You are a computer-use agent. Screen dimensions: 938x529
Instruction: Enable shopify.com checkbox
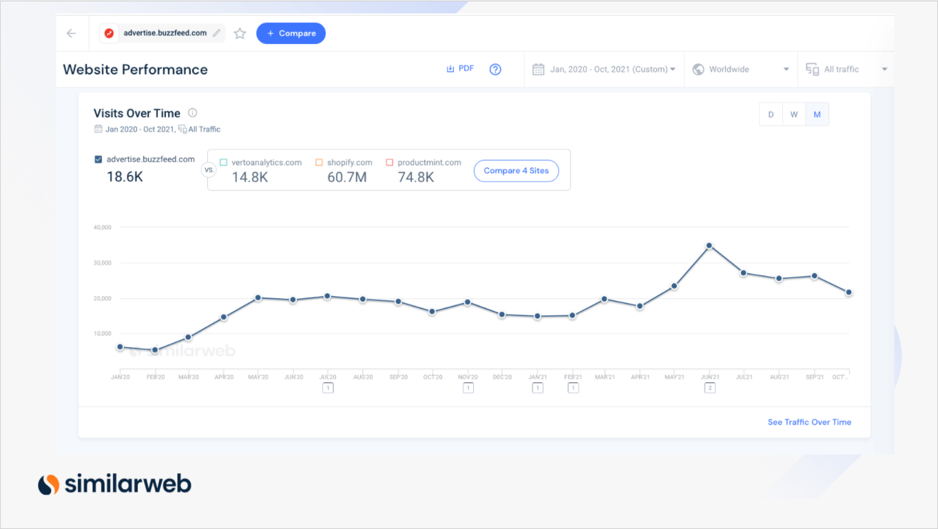[319, 163]
